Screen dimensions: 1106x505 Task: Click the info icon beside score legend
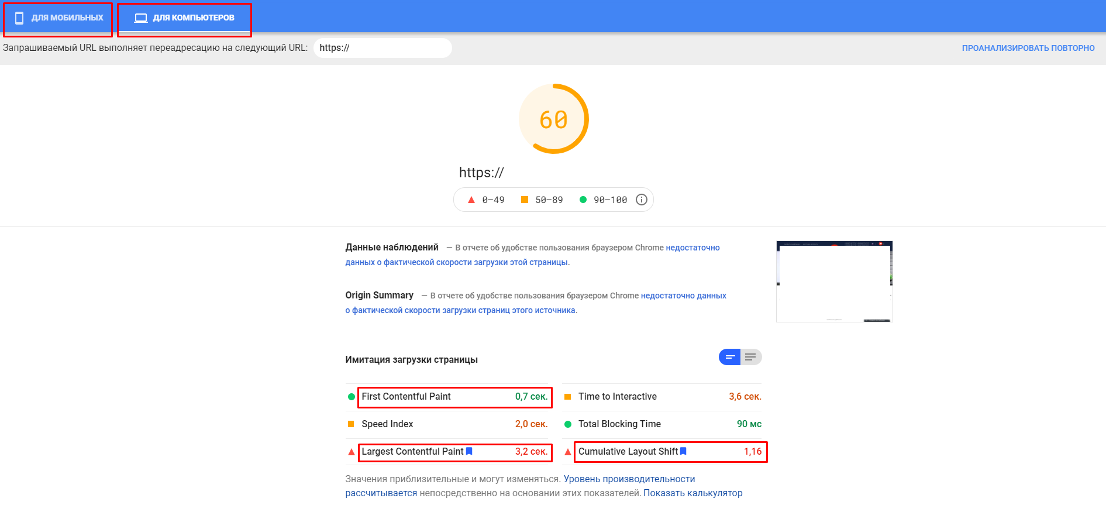coord(641,200)
